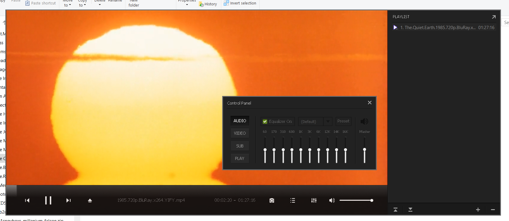Click the 14K equalizer slider
Viewport: 509px width, 221px height.
click(x=337, y=150)
